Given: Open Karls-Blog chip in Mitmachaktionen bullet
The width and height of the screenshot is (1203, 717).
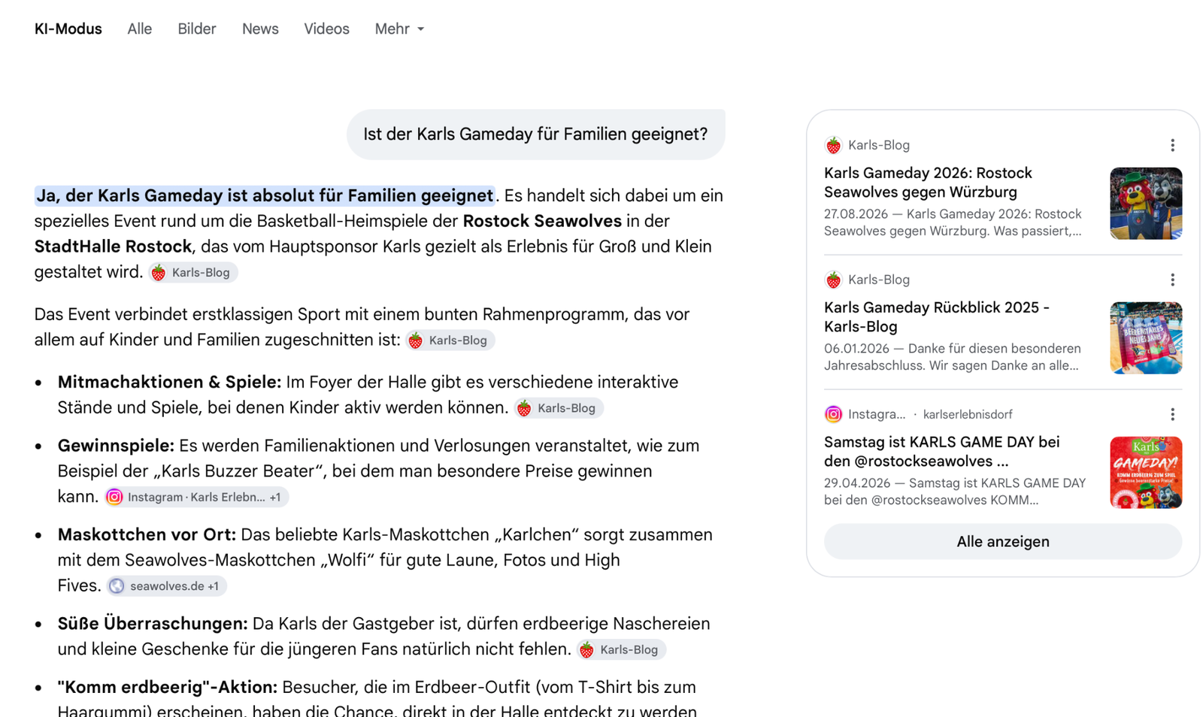Looking at the screenshot, I should [559, 408].
